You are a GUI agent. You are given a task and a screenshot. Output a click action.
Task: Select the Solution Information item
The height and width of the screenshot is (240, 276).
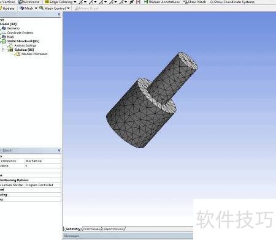tap(34, 54)
